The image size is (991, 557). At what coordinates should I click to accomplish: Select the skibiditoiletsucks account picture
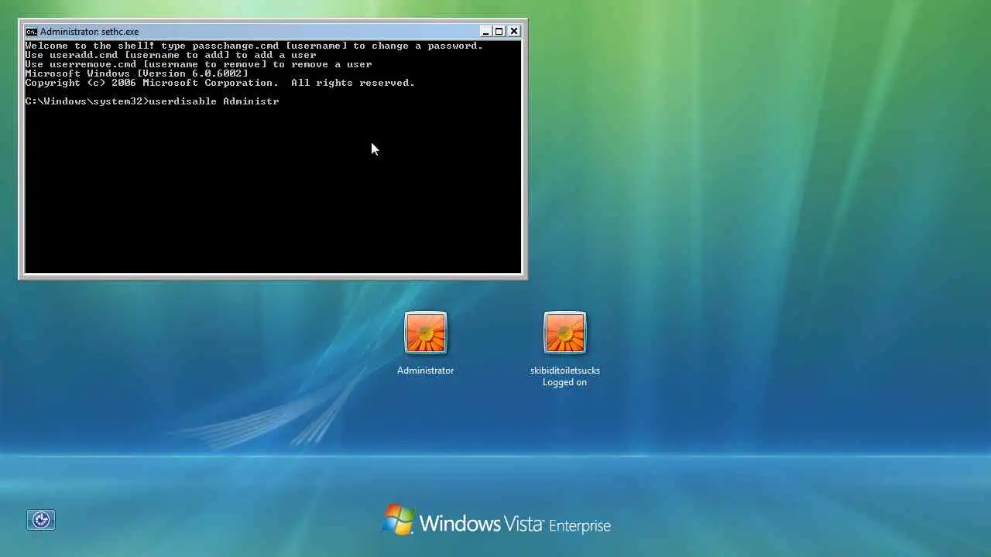[x=564, y=333]
